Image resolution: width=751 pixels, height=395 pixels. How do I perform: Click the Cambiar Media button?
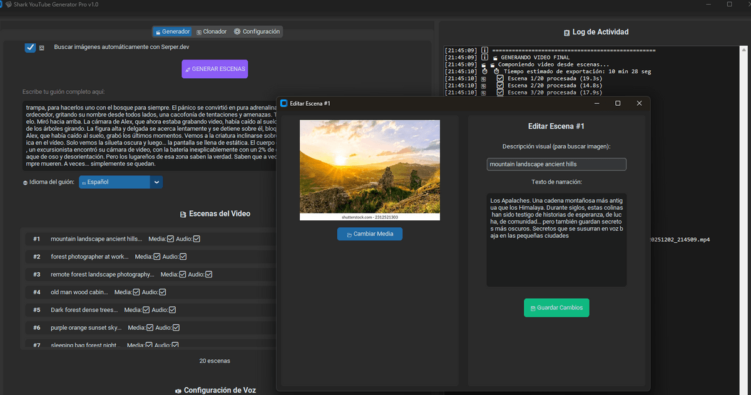369,234
